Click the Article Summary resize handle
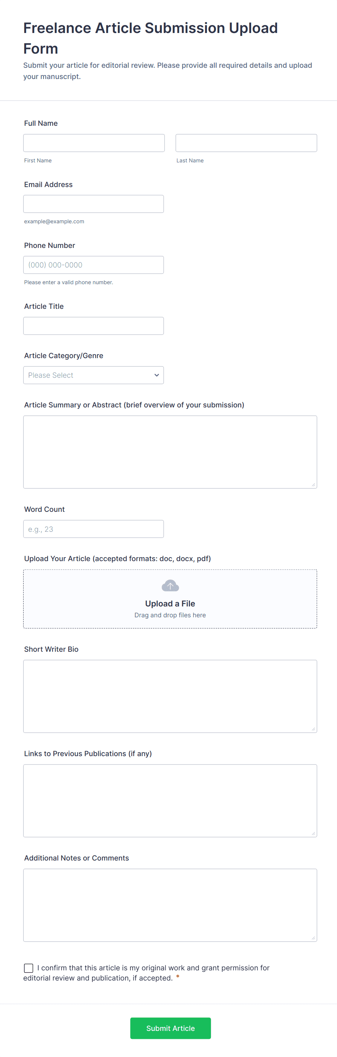This screenshot has height=1057, width=337. click(313, 485)
